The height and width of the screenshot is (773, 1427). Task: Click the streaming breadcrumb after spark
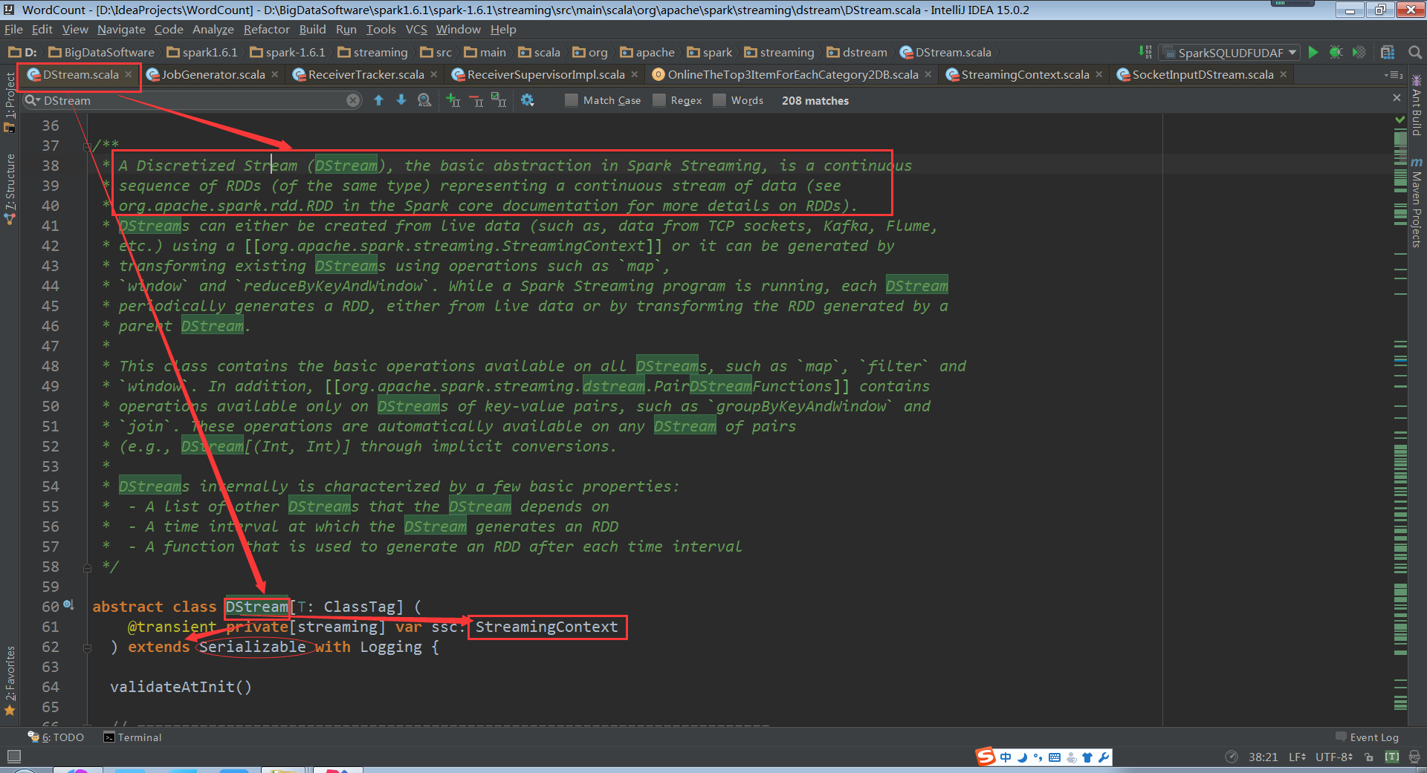click(779, 52)
